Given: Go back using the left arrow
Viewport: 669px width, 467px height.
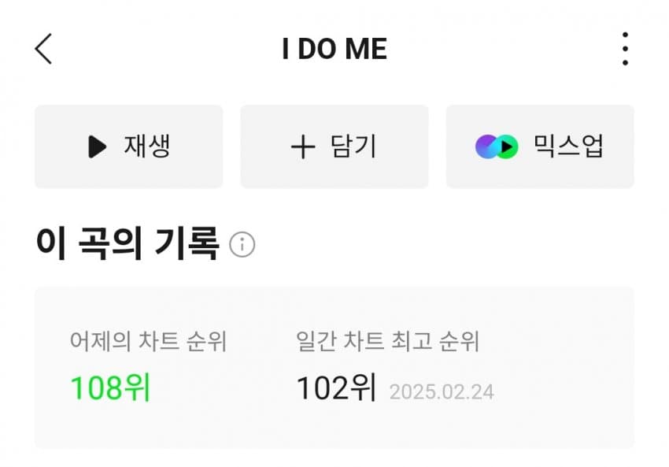Looking at the screenshot, I should click(44, 49).
